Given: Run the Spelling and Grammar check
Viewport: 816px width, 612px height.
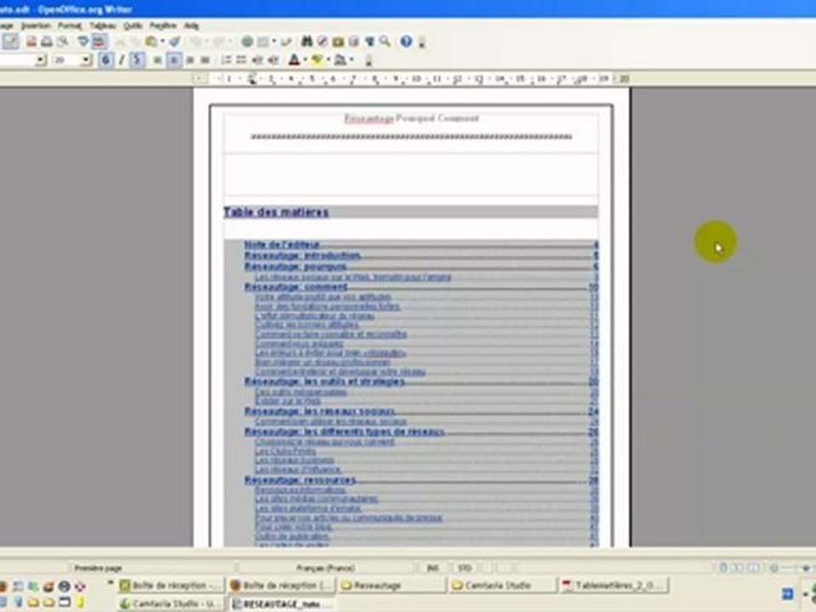Looking at the screenshot, I should pos(83,42).
